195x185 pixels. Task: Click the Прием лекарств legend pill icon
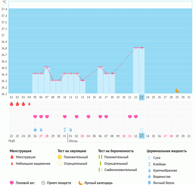point(43,183)
